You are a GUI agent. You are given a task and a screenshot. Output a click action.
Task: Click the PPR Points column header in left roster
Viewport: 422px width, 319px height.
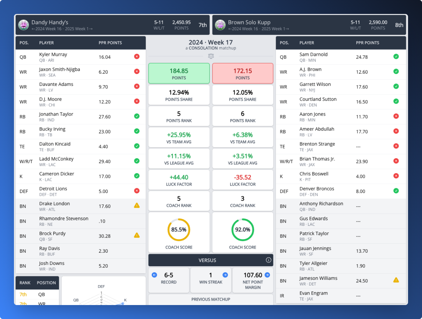110,43
